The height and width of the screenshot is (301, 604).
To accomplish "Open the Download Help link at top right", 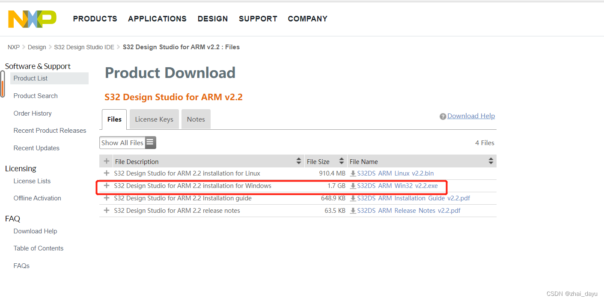I will 471,116.
